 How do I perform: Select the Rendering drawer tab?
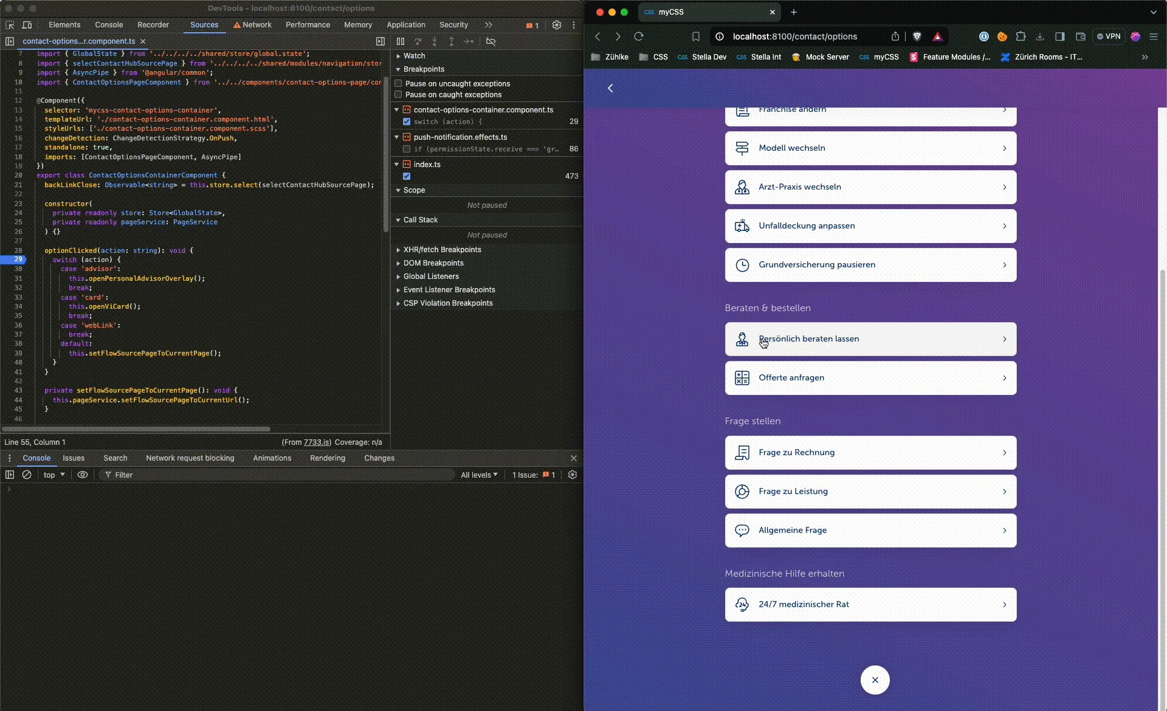pos(328,458)
